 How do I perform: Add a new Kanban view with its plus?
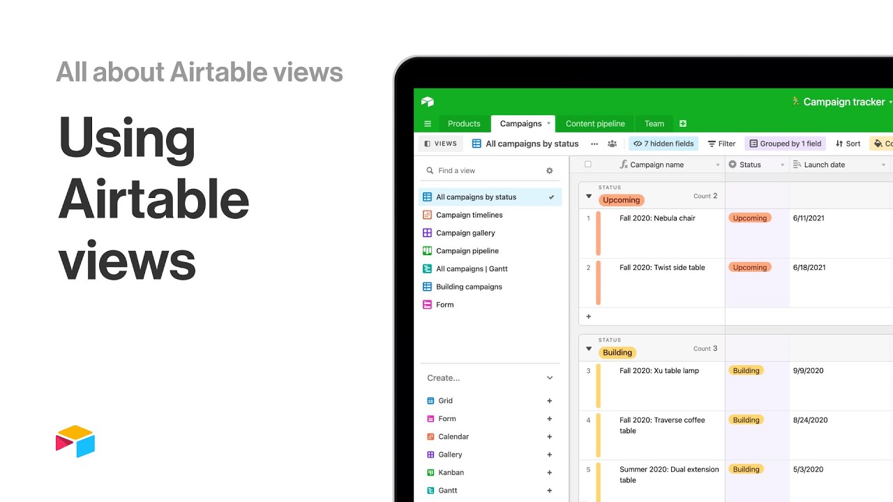point(550,473)
